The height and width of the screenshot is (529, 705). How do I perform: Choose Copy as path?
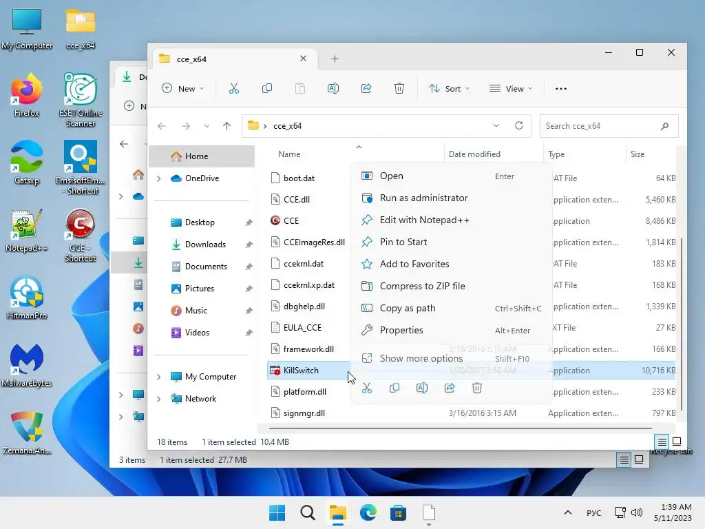pos(451,308)
